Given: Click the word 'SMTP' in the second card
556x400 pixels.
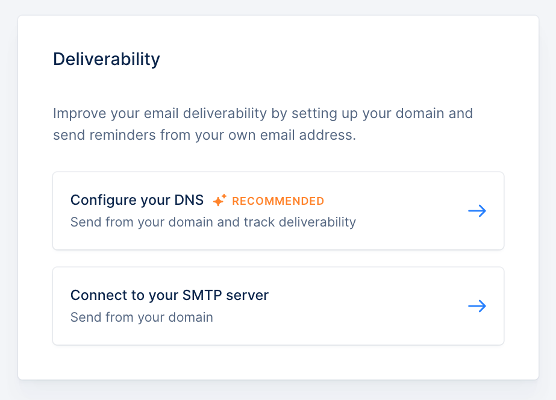Looking at the screenshot, I should [202, 295].
